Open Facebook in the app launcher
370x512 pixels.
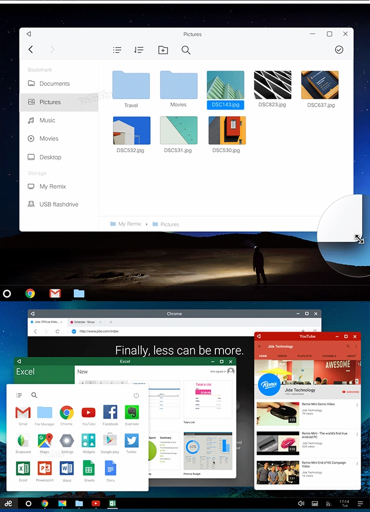point(110,415)
